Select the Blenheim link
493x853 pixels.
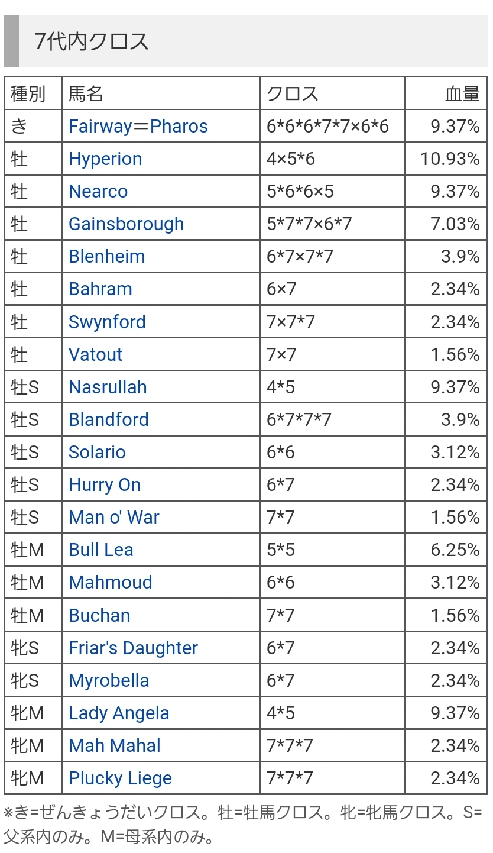107,257
